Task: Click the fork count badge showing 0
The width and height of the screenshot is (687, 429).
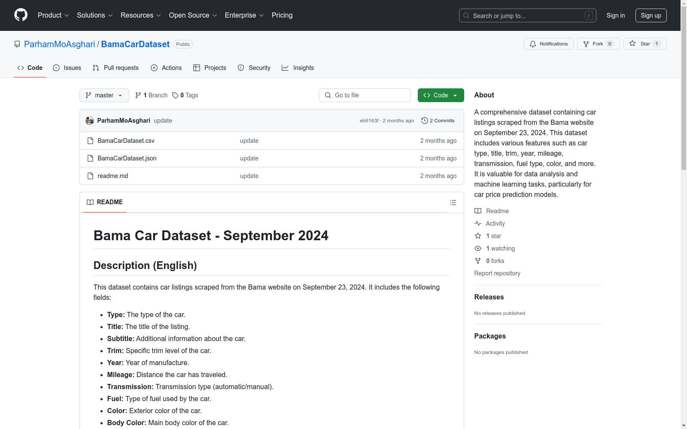Action: tap(610, 44)
